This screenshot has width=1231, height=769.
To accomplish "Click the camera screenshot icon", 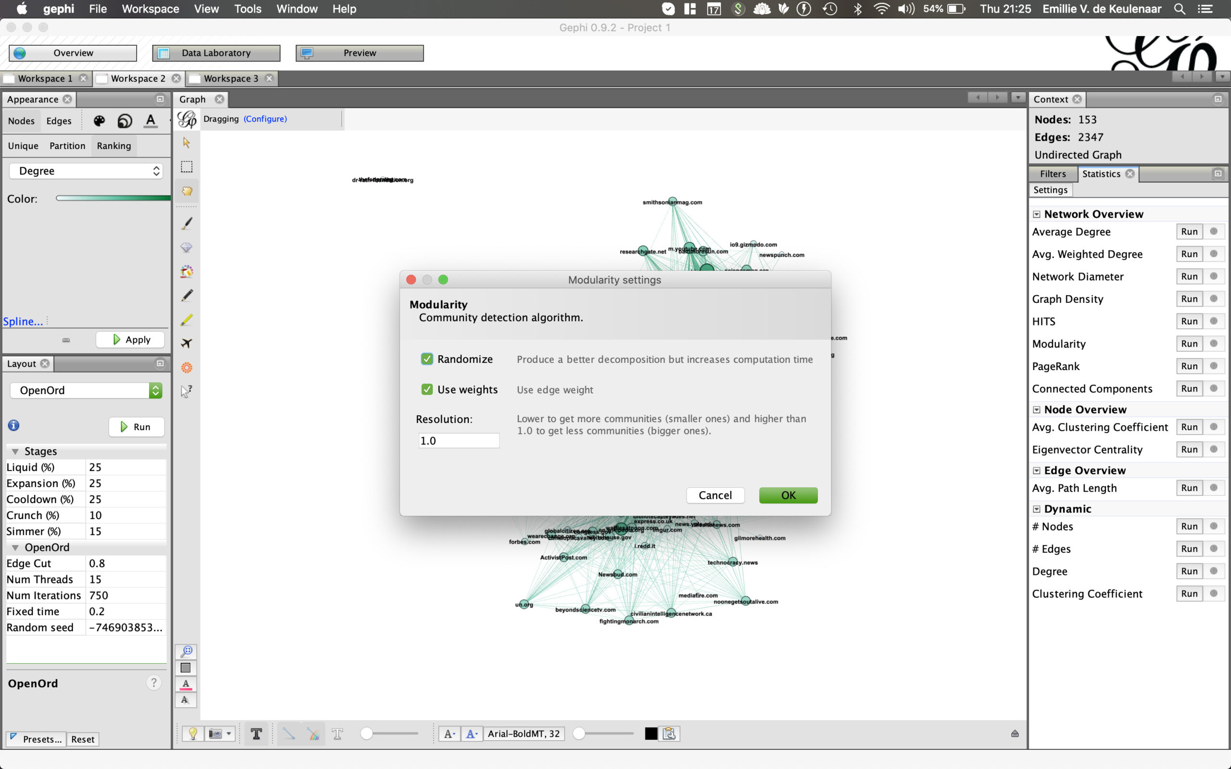I will click(215, 733).
